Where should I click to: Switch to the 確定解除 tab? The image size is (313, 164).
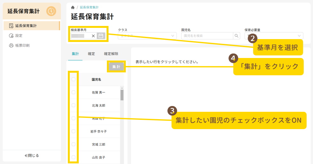[111, 54]
